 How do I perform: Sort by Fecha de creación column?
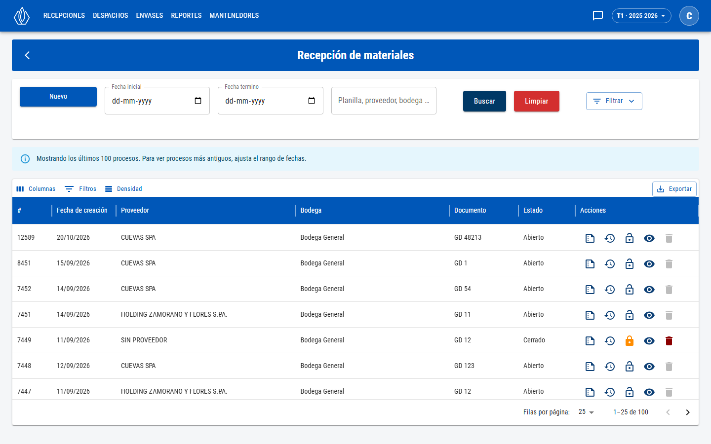[x=82, y=211]
